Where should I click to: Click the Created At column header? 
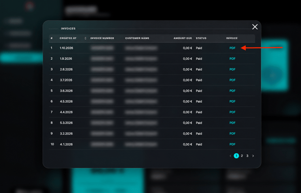pos(68,38)
